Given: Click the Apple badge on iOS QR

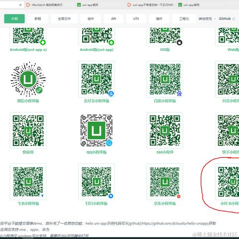Looking at the screenshot, I should pos(179,43).
